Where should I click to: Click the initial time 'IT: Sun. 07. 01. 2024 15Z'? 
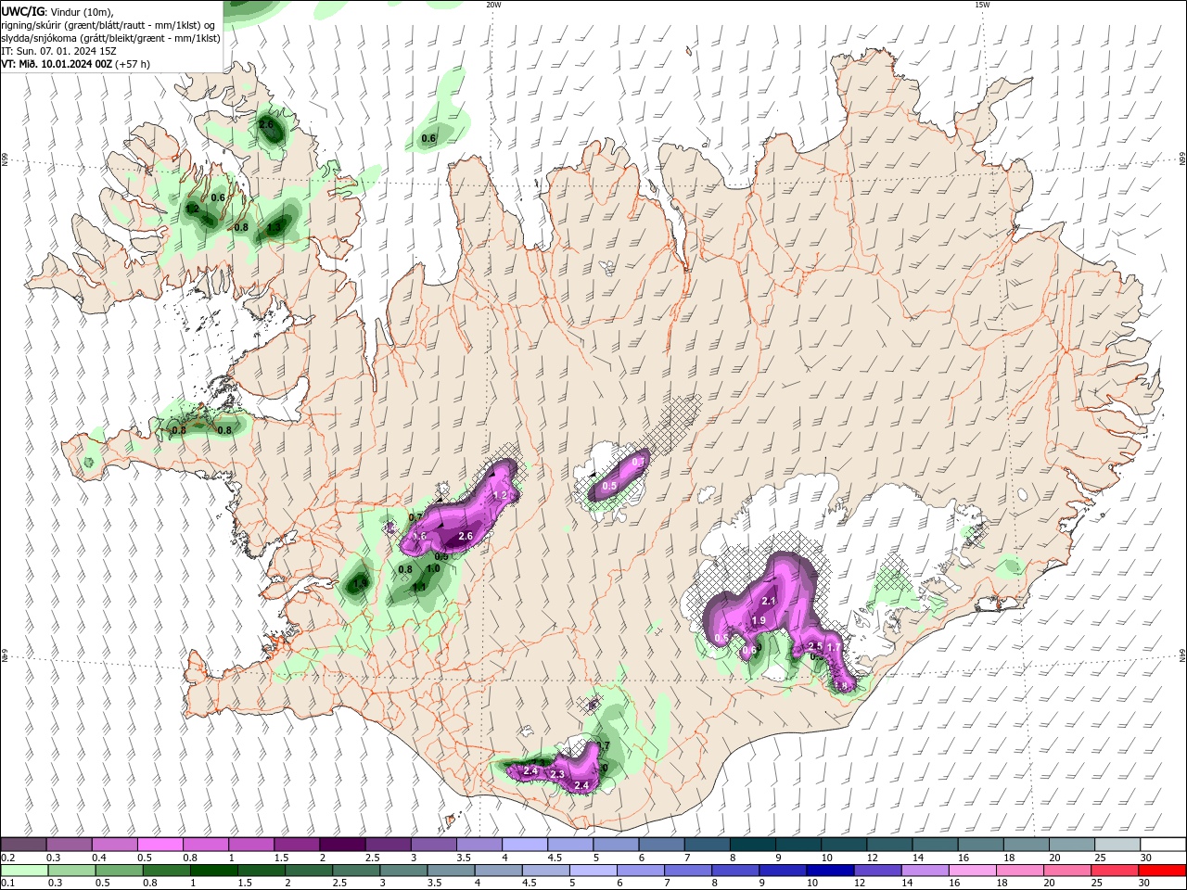[58, 51]
